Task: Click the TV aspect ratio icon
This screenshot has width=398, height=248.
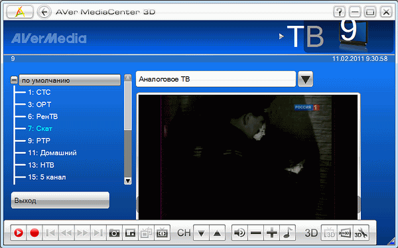Action: pyautogui.click(x=163, y=233)
